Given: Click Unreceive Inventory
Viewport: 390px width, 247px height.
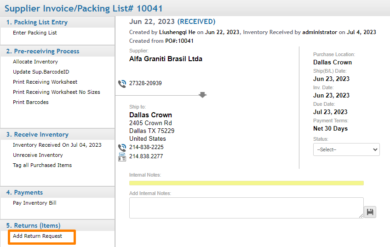Looking at the screenshot, I should [38, 155].
